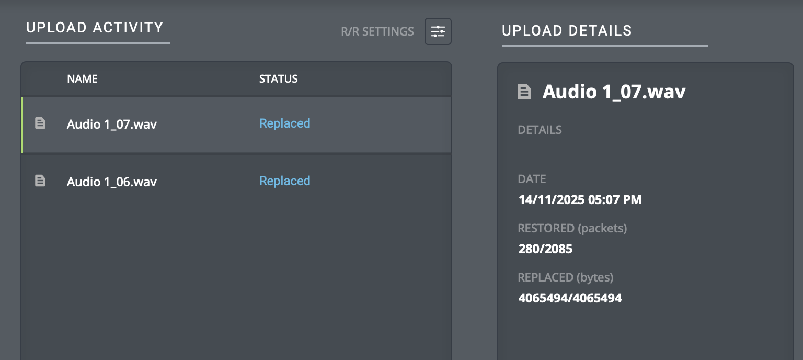The image size is (803, 360).
Task: Switch to the Upload Details tab
Action: 567,31
